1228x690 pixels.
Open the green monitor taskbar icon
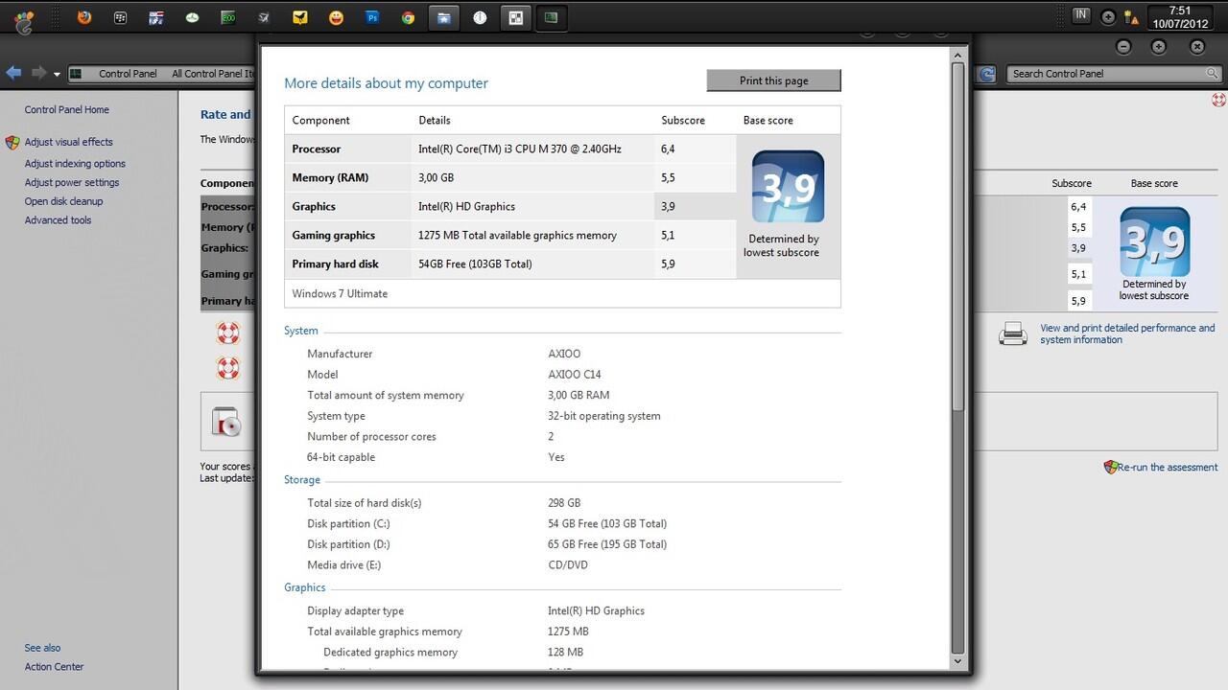coord(551,17)
